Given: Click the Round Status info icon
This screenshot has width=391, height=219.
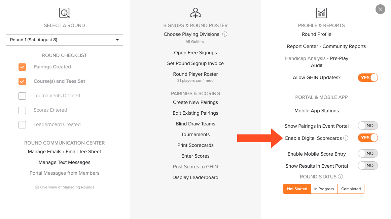Looking at the screenshot, I should coord(341,177).
